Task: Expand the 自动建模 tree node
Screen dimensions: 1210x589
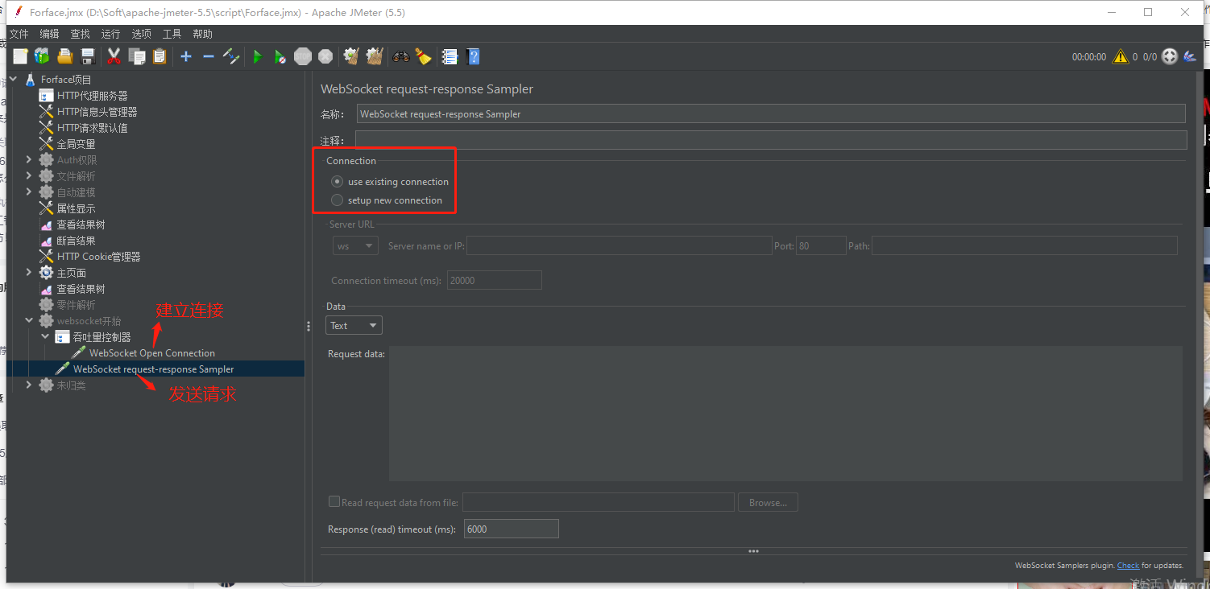Action: coord(29,192)
